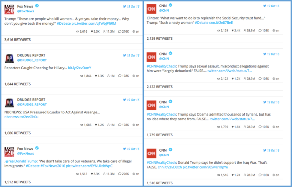This screenshot has width=292, height=187.
Task: Visit @CNN handle on the Iraq War tweet
Action: [164, 155]
